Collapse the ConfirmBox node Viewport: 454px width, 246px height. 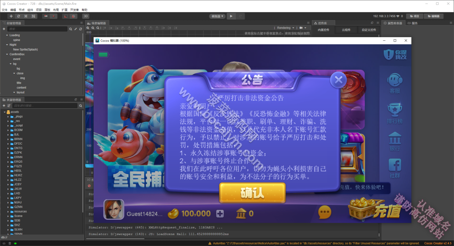click(7, 54)
